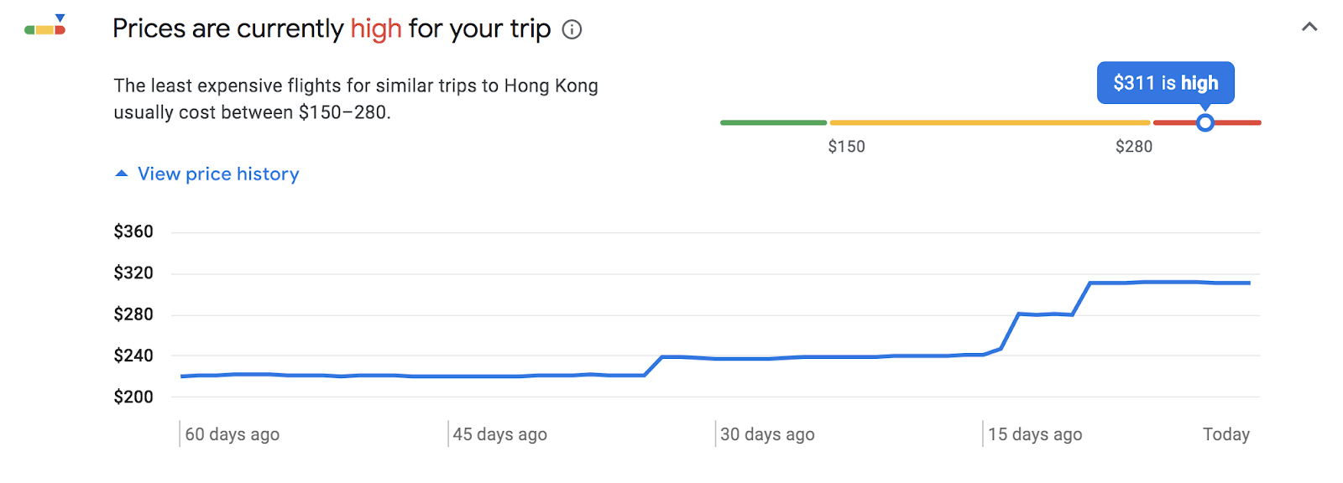The image size is (1343, 483).
Task: Click the $311 is high price bubble
Action: click(1165, 83)
